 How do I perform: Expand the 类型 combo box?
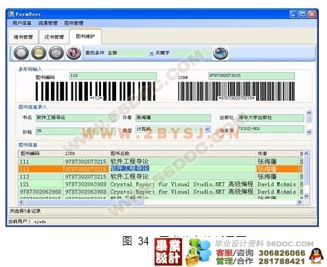[207, 130]
